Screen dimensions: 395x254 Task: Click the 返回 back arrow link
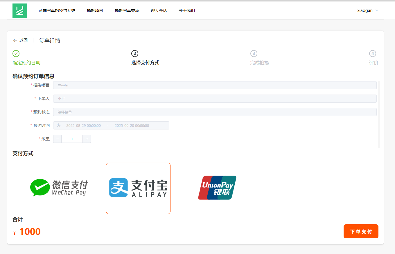(x=20, y=40)
